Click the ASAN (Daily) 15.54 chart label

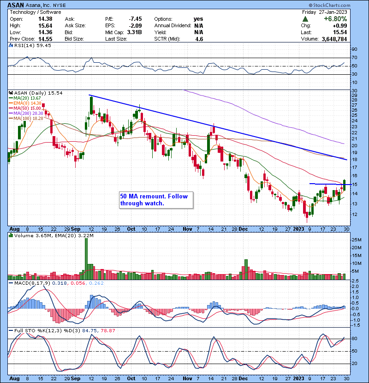(38, 93)
